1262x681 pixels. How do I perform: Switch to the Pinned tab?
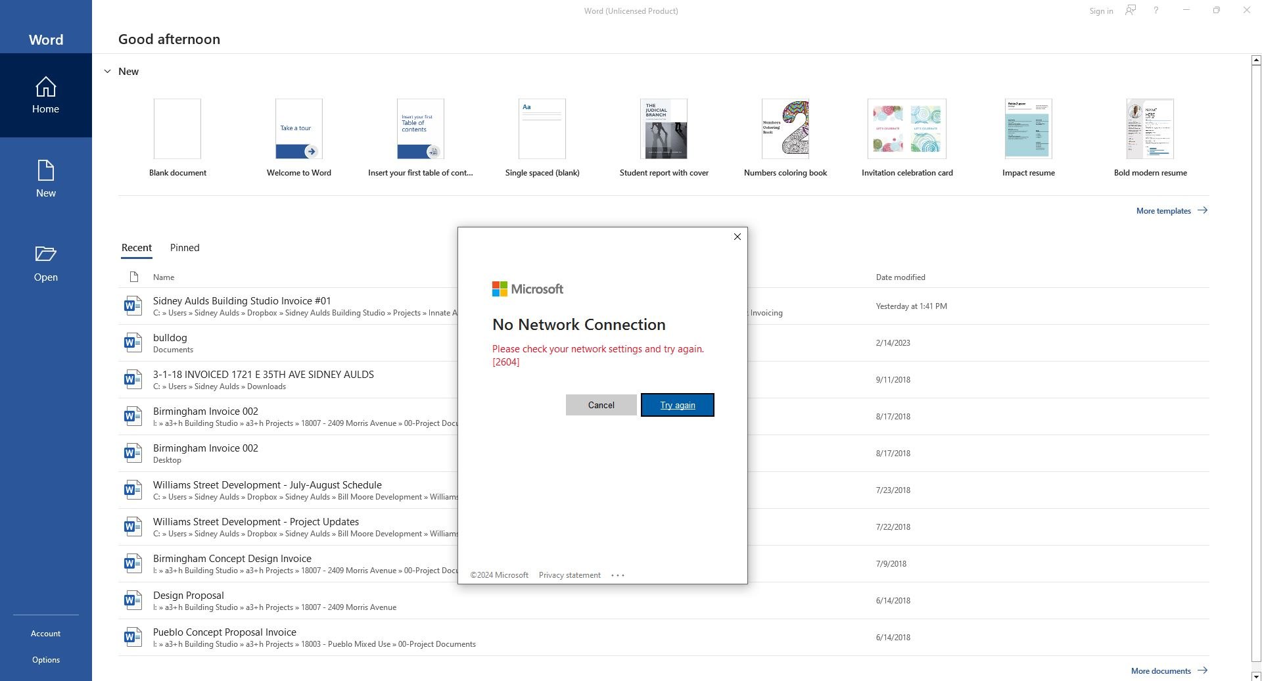pos(185,248)
